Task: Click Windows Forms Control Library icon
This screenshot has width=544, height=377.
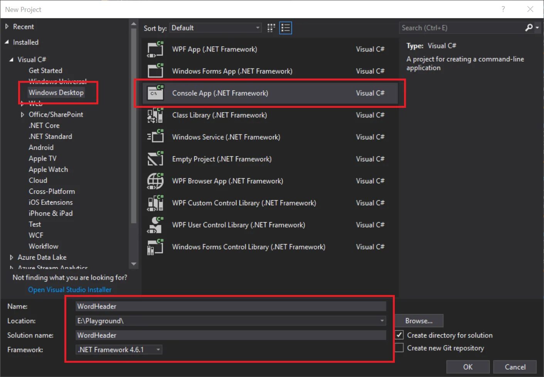Action: (155, 247)
